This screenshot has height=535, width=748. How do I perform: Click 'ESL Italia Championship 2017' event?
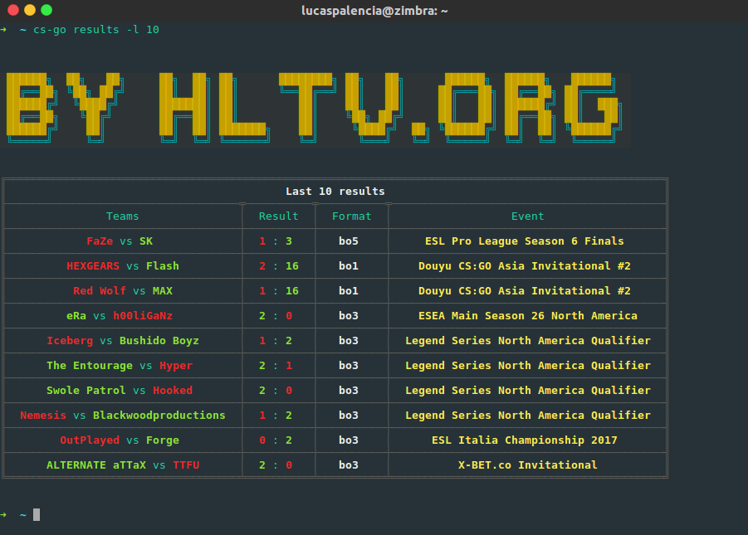(x=525, y=440)
